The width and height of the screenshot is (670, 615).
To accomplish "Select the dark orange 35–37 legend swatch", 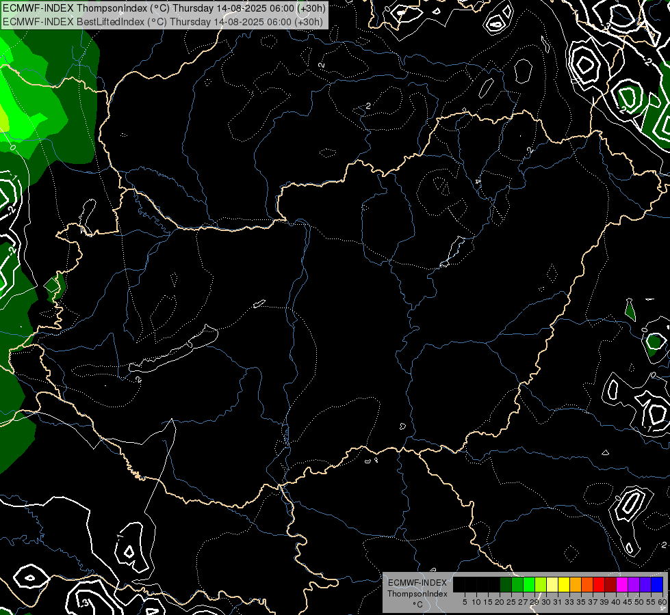I will coord(587,584).
